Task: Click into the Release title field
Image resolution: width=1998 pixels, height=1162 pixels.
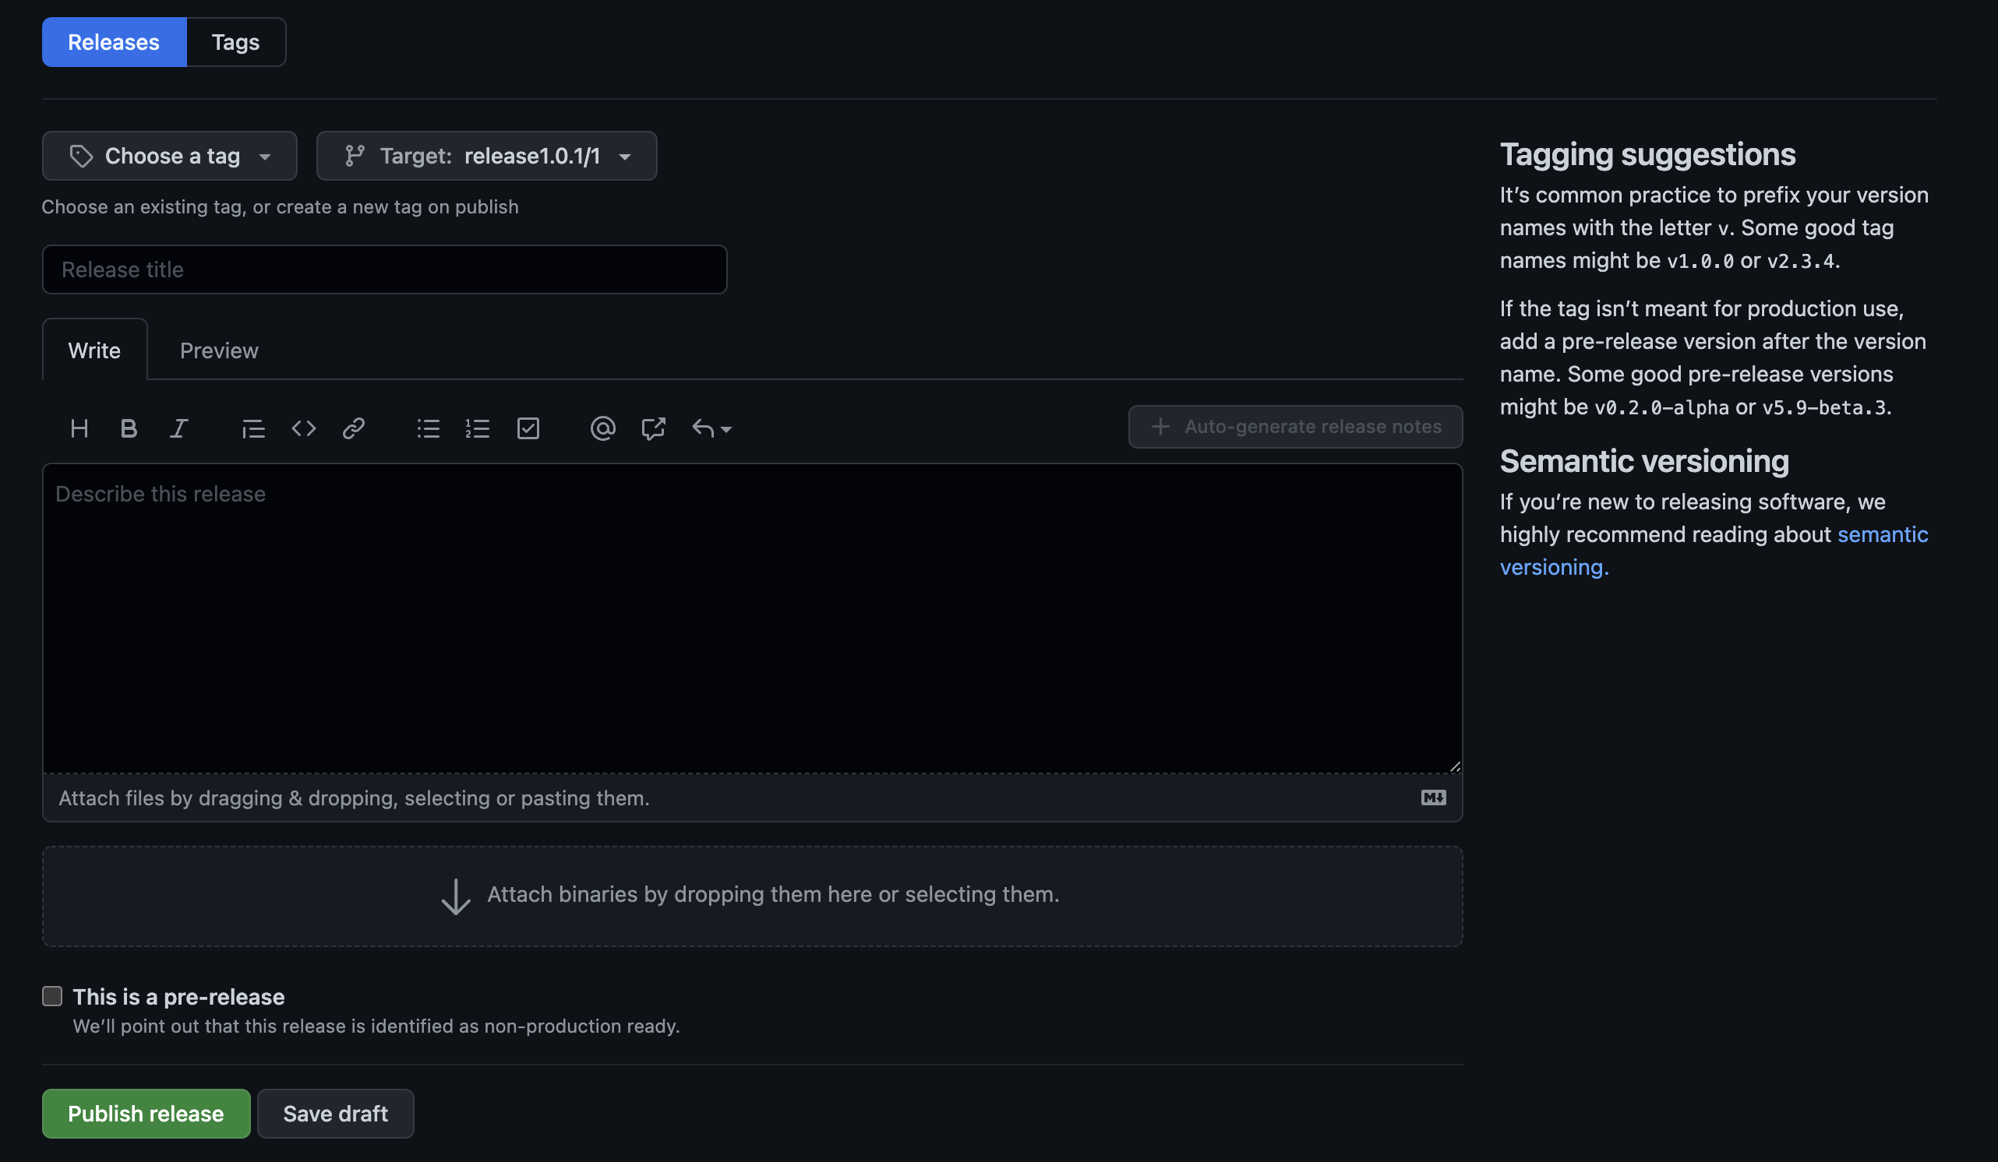Action: click(x=384, y=269)
